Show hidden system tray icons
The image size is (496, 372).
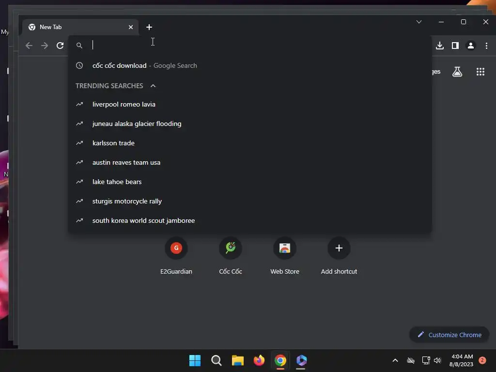[x=395, y=360]
